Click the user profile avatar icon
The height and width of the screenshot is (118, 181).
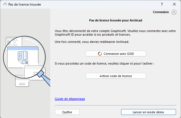coord(174,12)
